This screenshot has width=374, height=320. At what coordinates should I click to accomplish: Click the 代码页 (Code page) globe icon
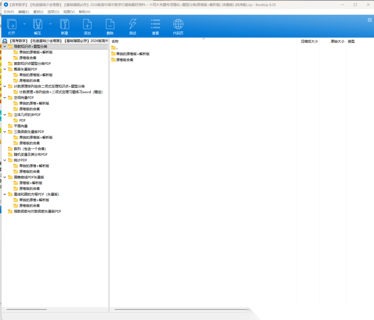pyautogui.click(x=178, y=25)
